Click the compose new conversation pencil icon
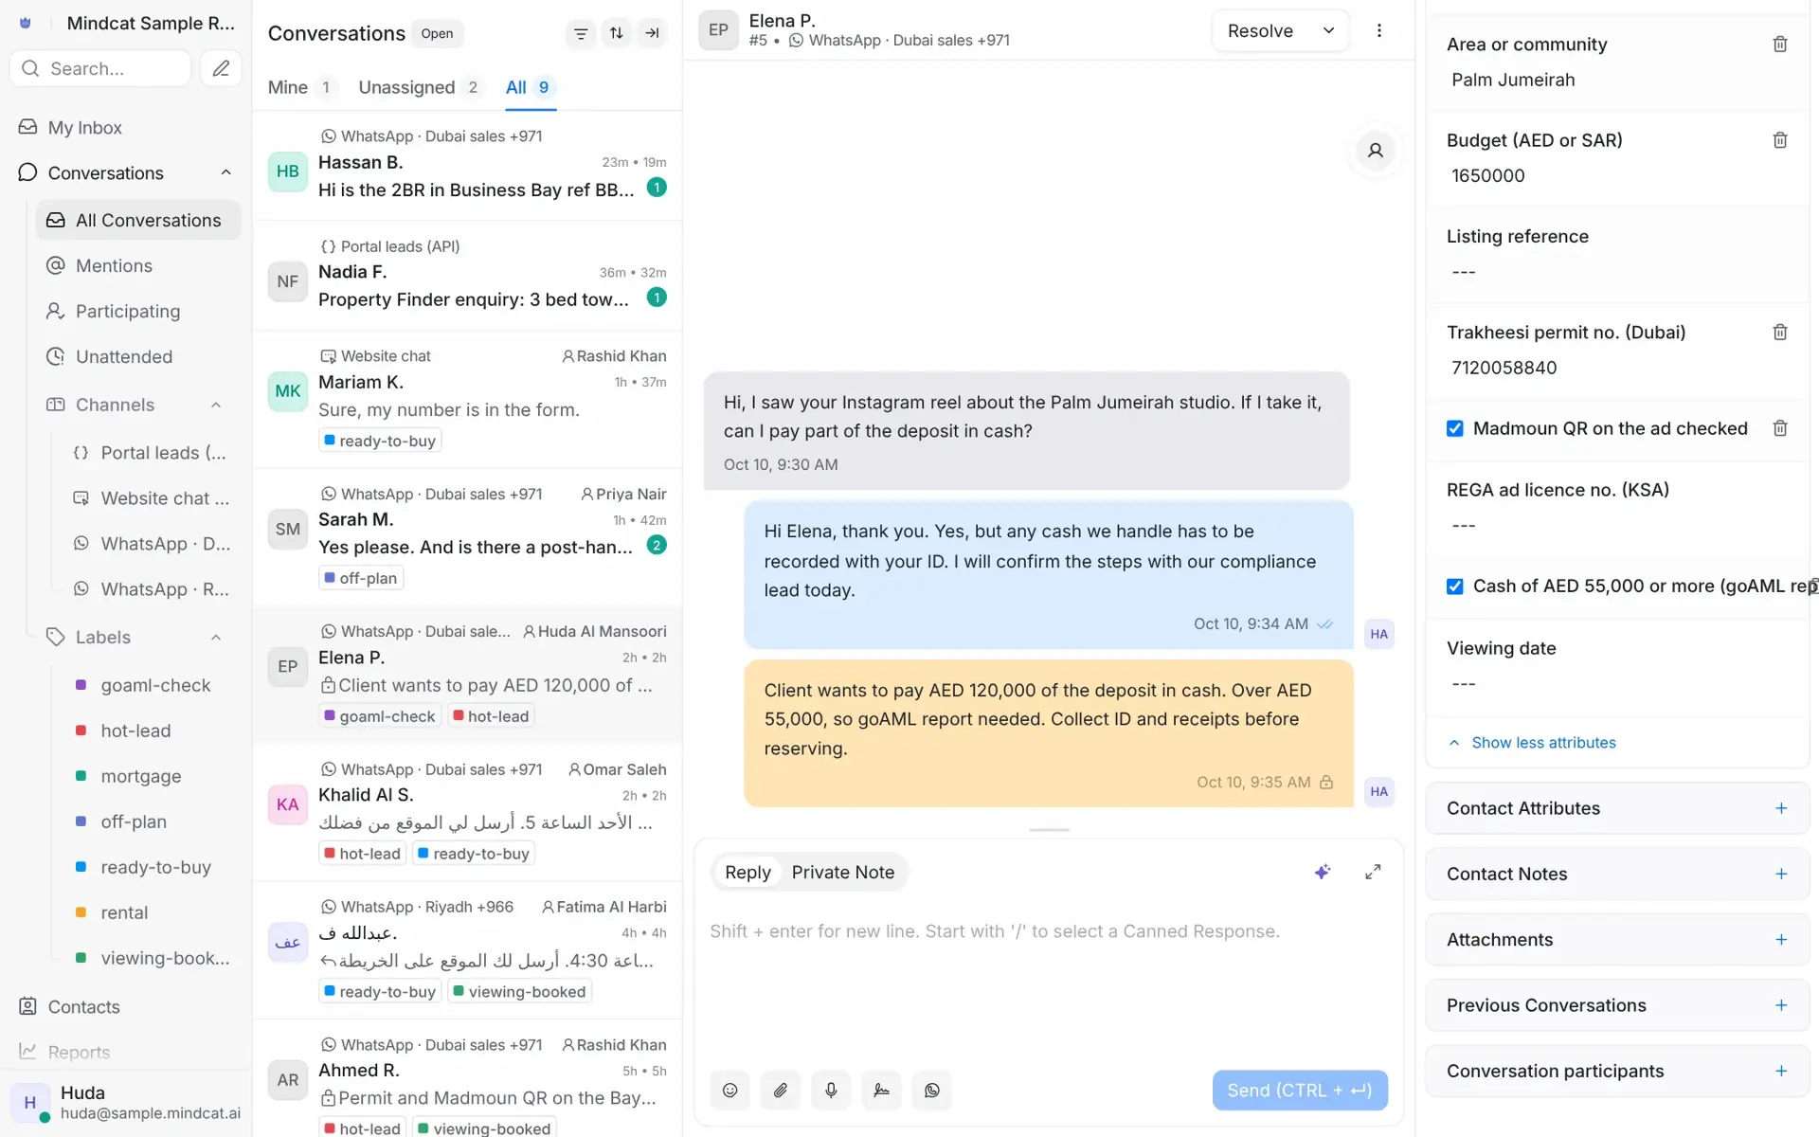The image size is (1819, 1137). [221, 68]
